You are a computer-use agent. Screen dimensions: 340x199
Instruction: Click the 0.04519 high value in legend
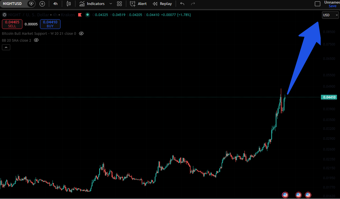(x=118, y=15)
